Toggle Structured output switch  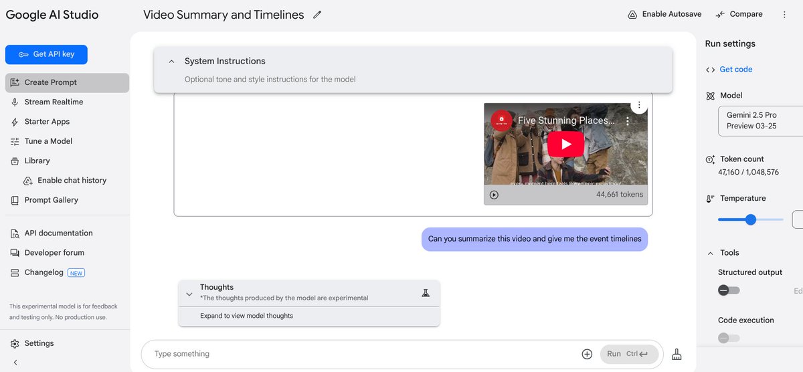pos(729,290)
